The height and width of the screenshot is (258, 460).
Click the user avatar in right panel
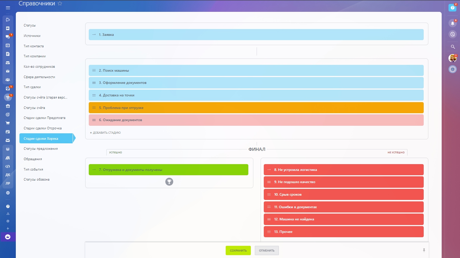[x=452, y=58]
